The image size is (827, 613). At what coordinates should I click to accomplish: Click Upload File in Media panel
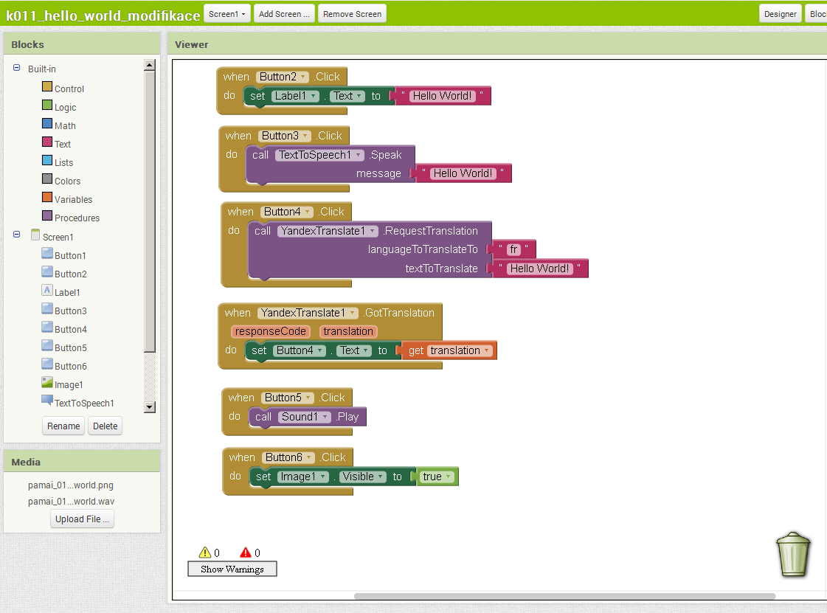[83, 519]
